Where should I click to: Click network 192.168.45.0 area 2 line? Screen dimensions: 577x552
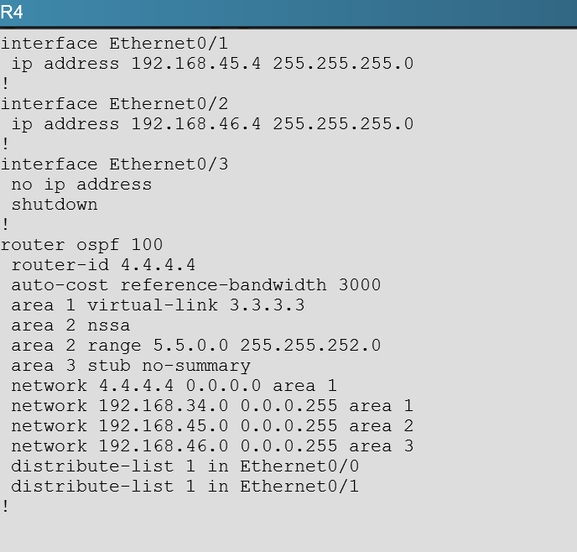click(212, 426)
